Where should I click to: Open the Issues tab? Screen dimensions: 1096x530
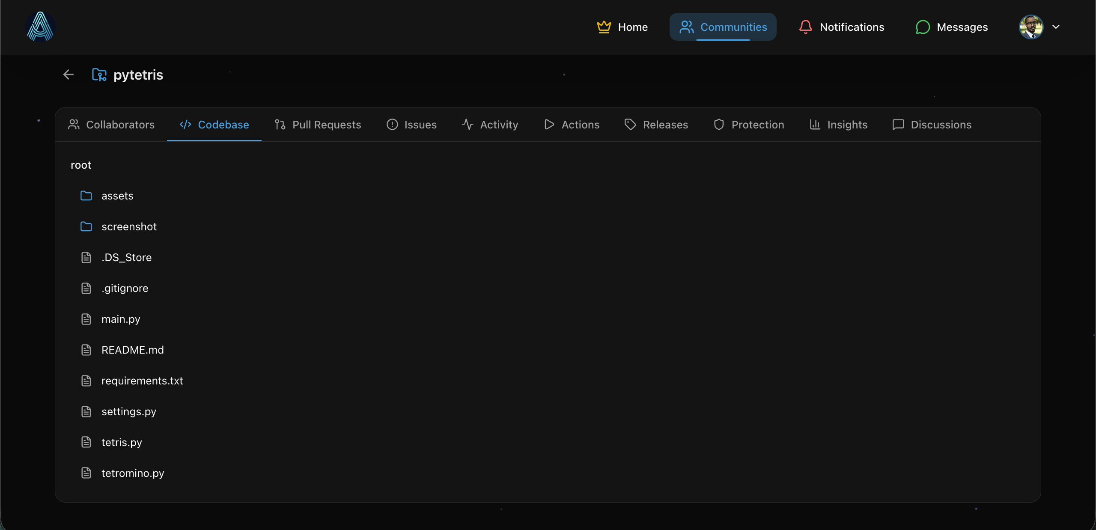pyautogui.click(x=411, y=125)
